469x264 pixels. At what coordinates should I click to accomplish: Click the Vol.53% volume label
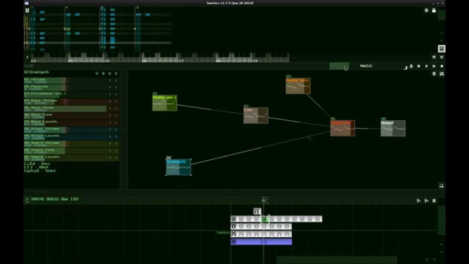(366, 66)
